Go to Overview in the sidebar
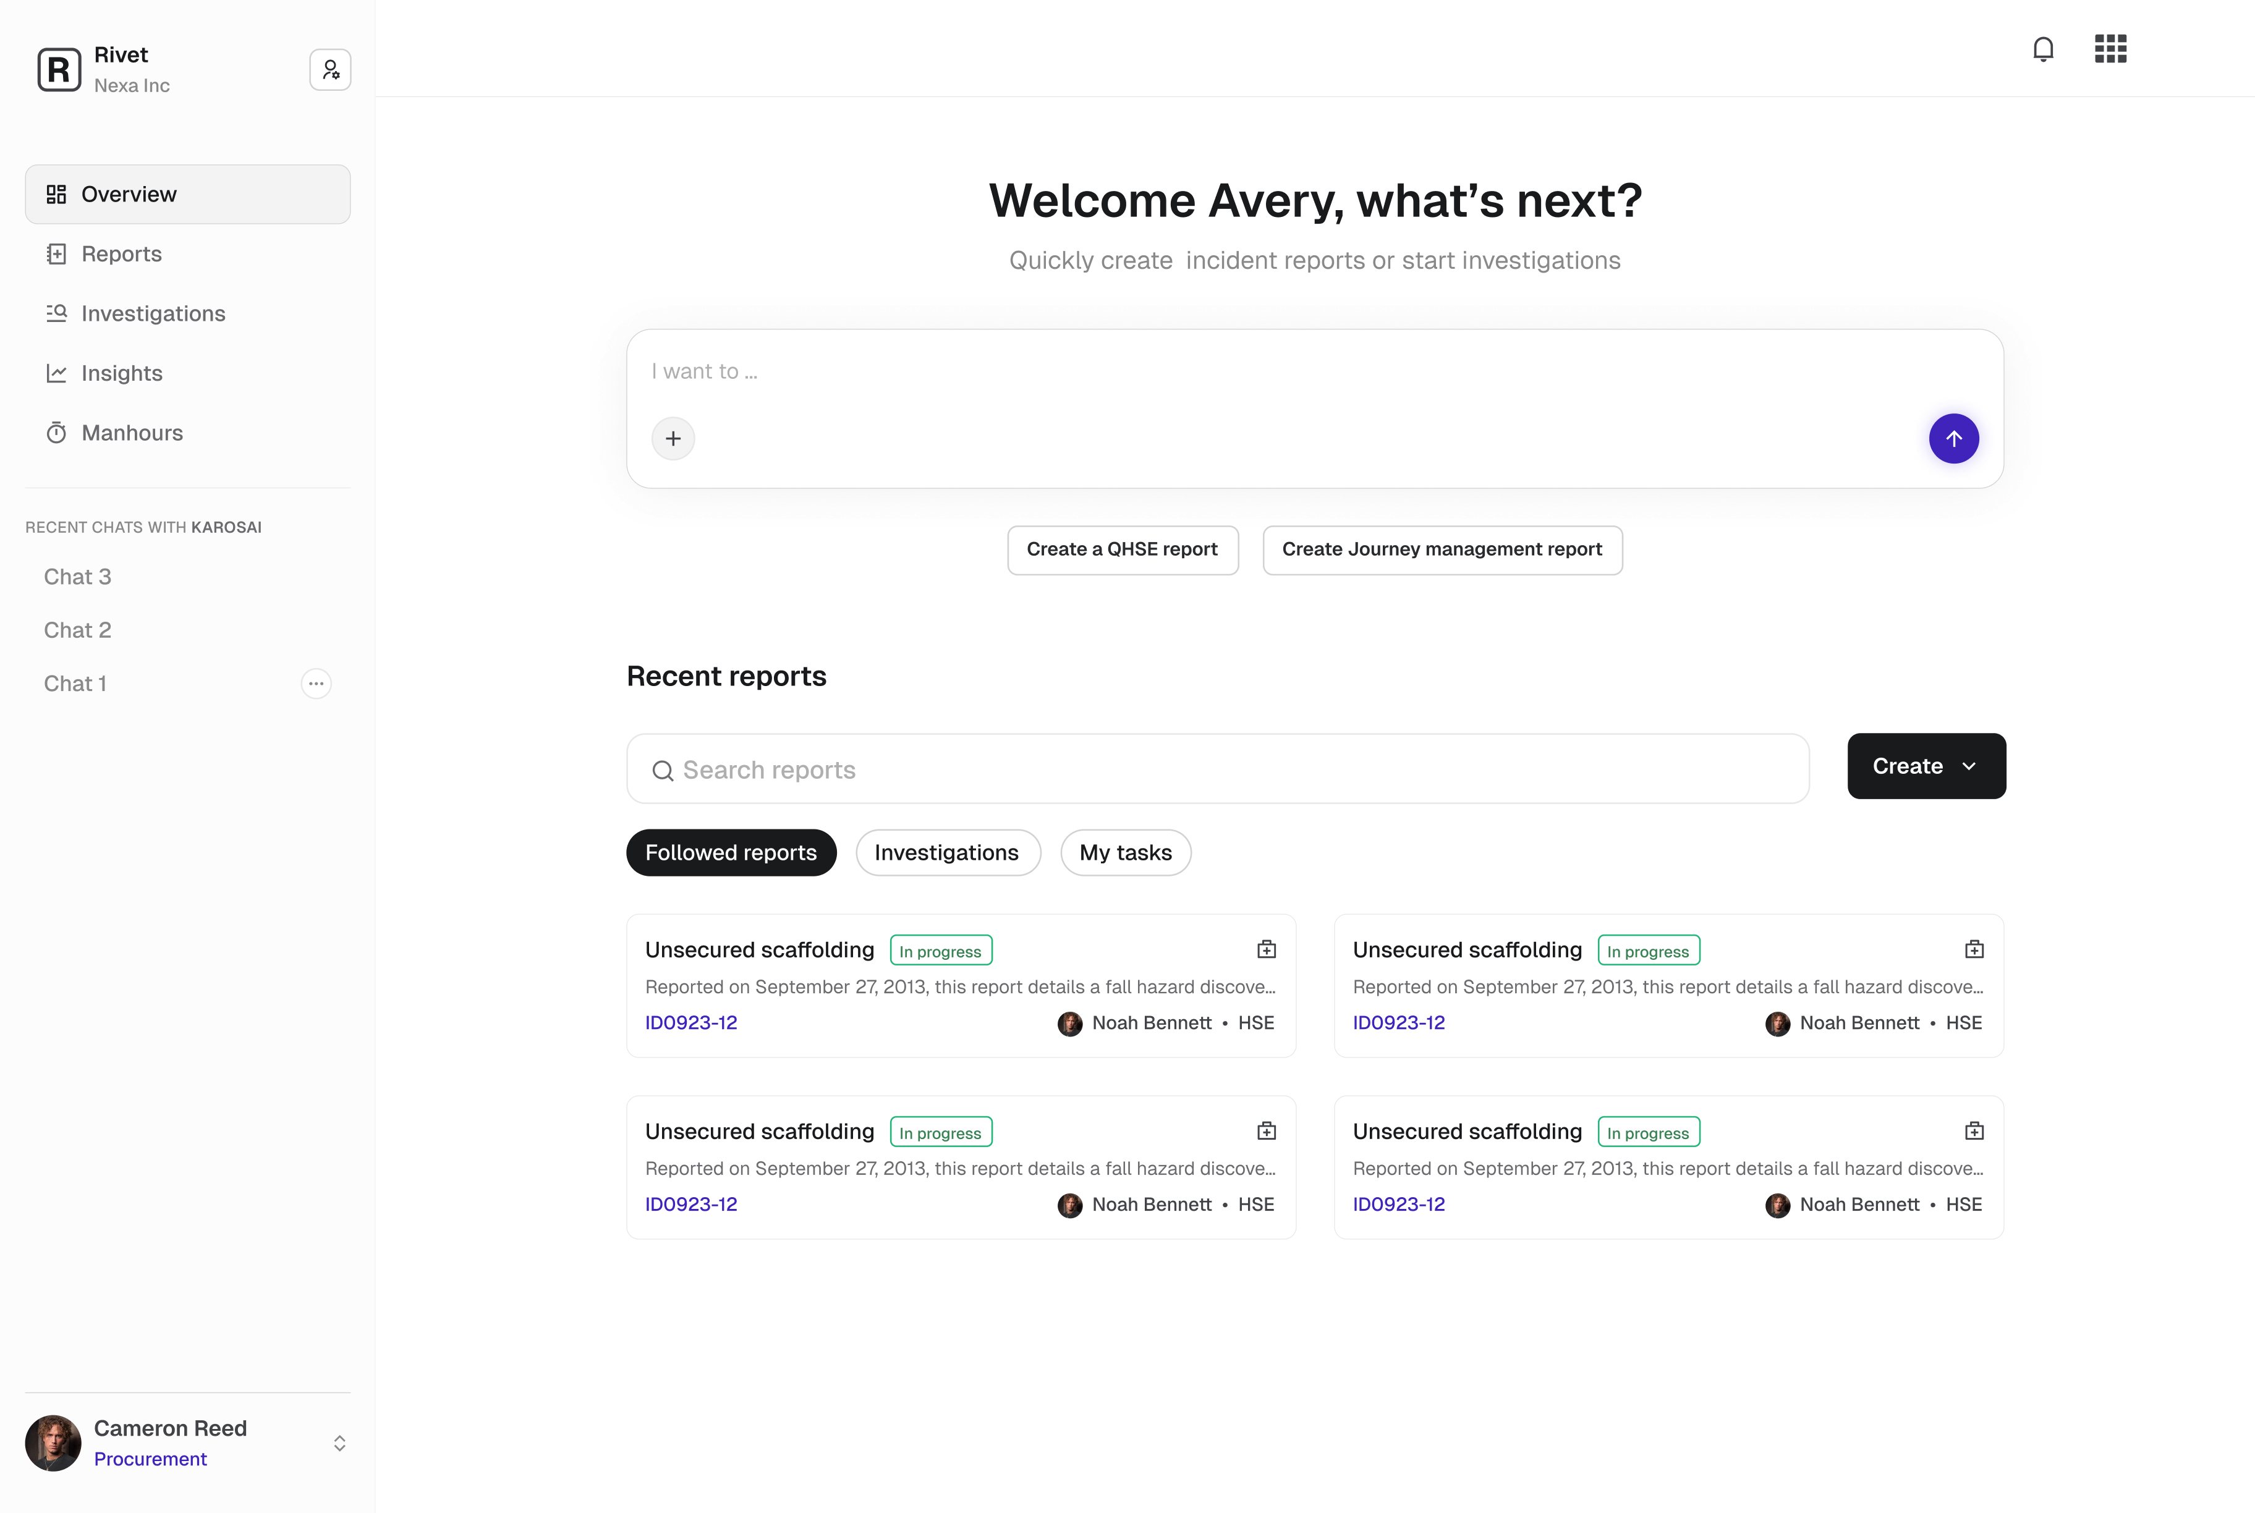2255x1513 pixels. [187, 194]
